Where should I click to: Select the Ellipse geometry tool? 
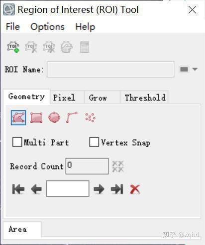point(54,118)
